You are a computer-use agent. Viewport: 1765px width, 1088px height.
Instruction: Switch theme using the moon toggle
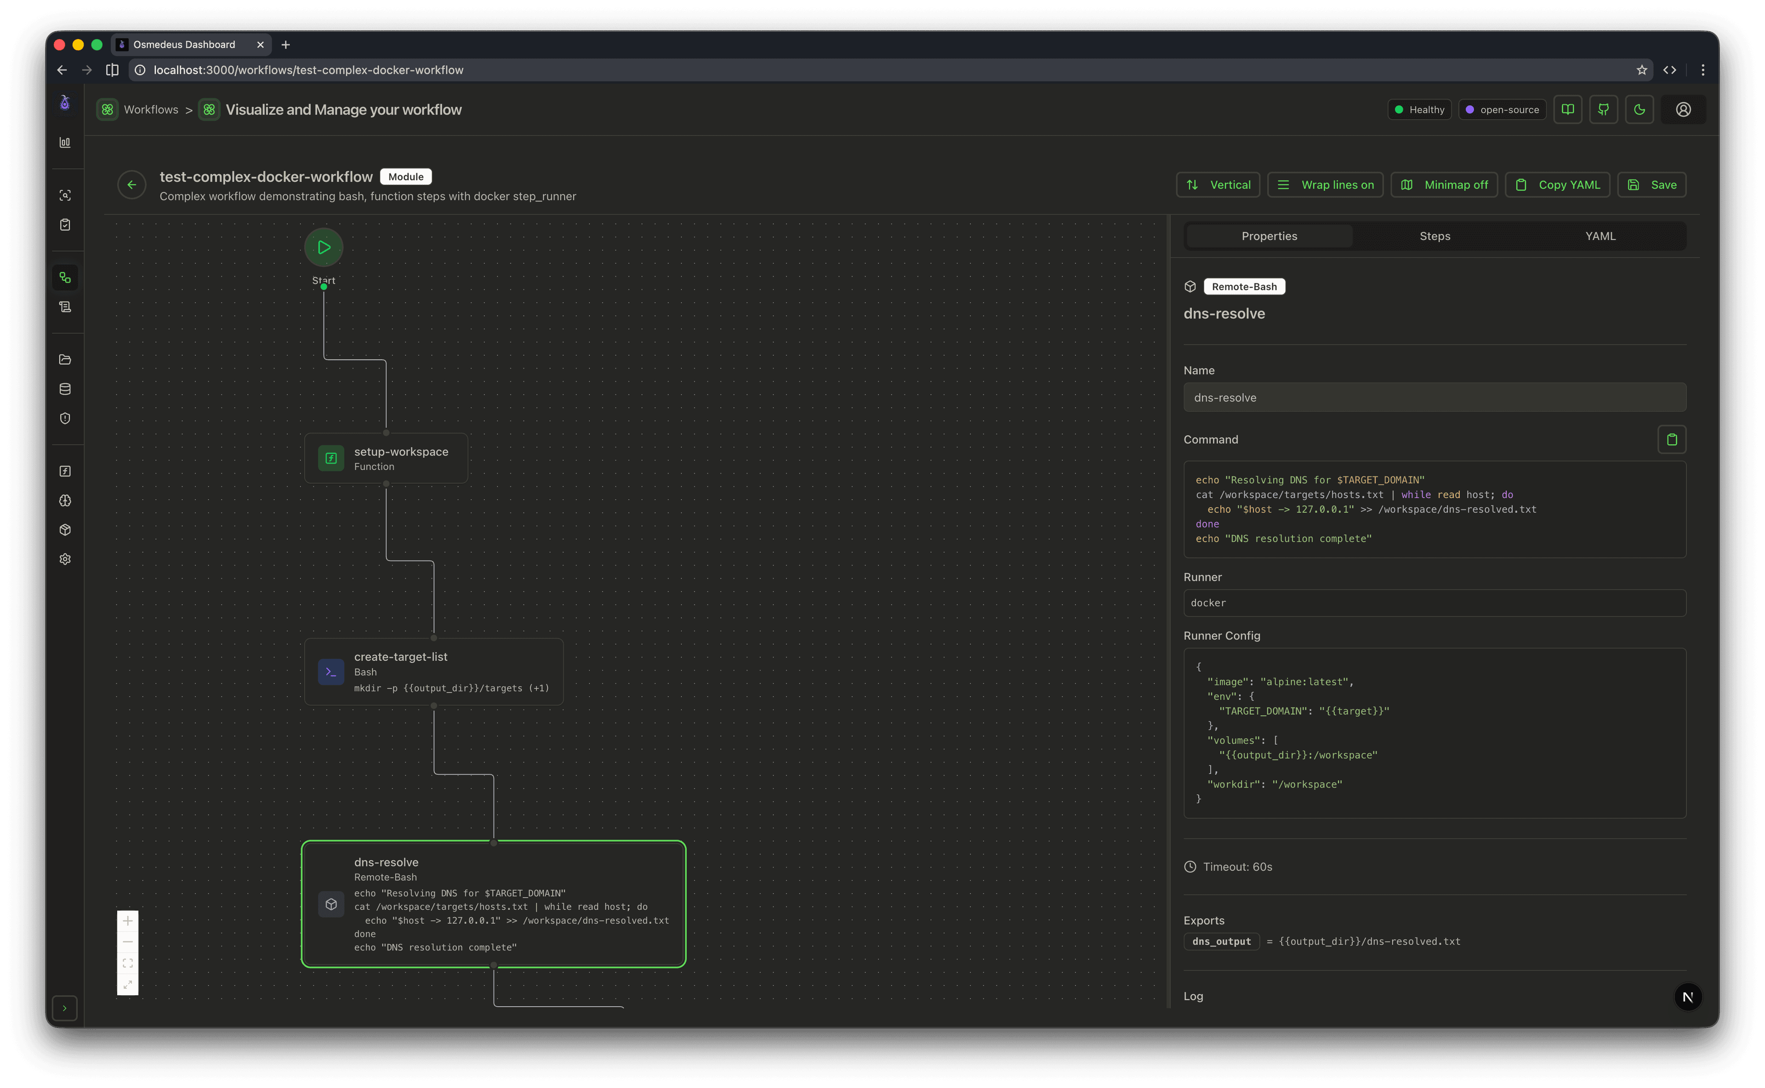coord(1640,108)
